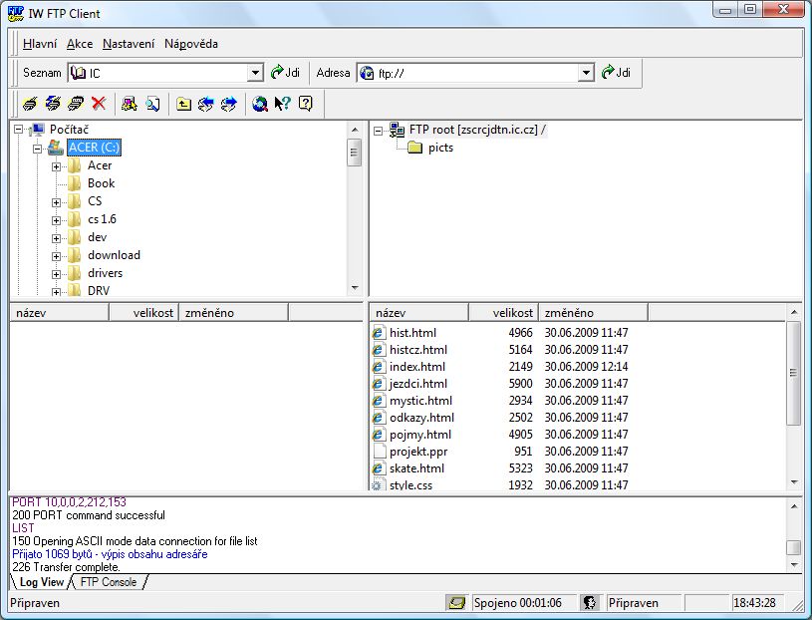Click remote file list scrollbar down arrow
This screenshot has height=620, width=812.
[x=794, y=482]
